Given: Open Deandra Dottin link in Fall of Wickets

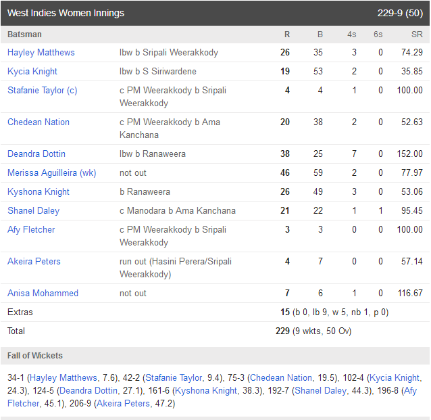Looking at the screenshot, I should coord(88,390).
